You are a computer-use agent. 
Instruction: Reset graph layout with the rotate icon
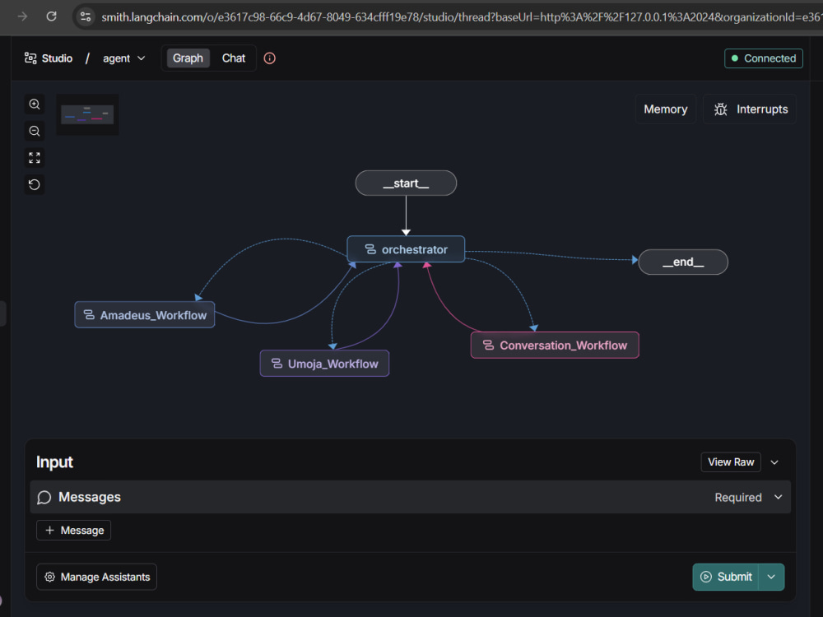35,184
